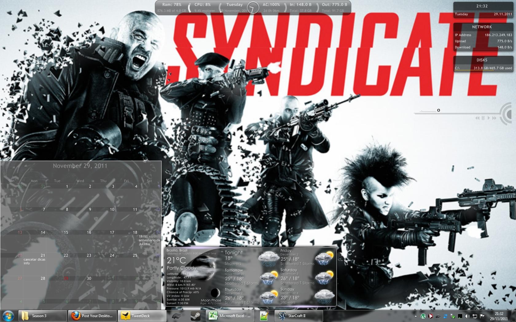Rewind track in desktop music player
The image size is (516, 322).
point(477,118)
